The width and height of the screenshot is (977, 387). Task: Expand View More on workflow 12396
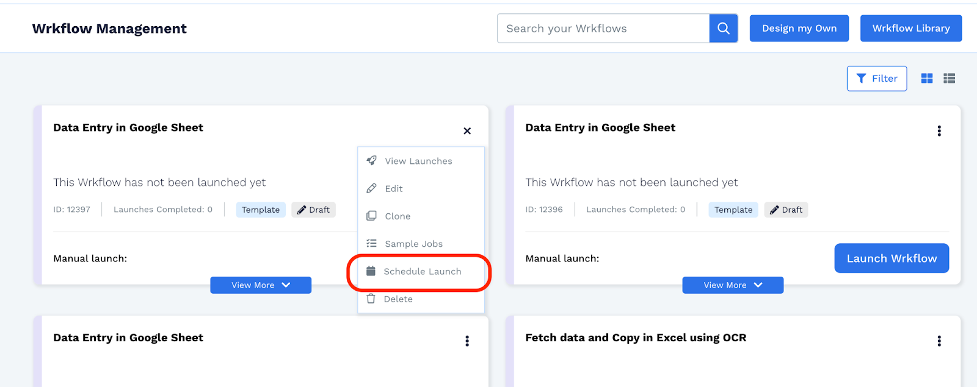733,285
